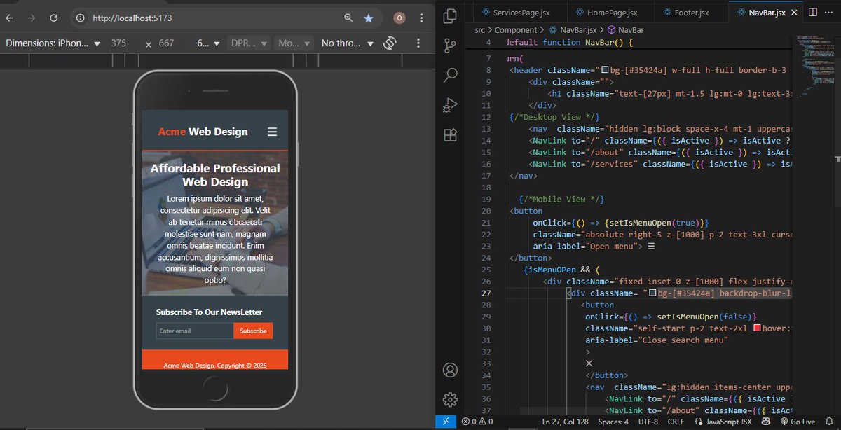Switch to the Footer.jsx tab
Screen dimensions: 841x430
coord(691,13)
